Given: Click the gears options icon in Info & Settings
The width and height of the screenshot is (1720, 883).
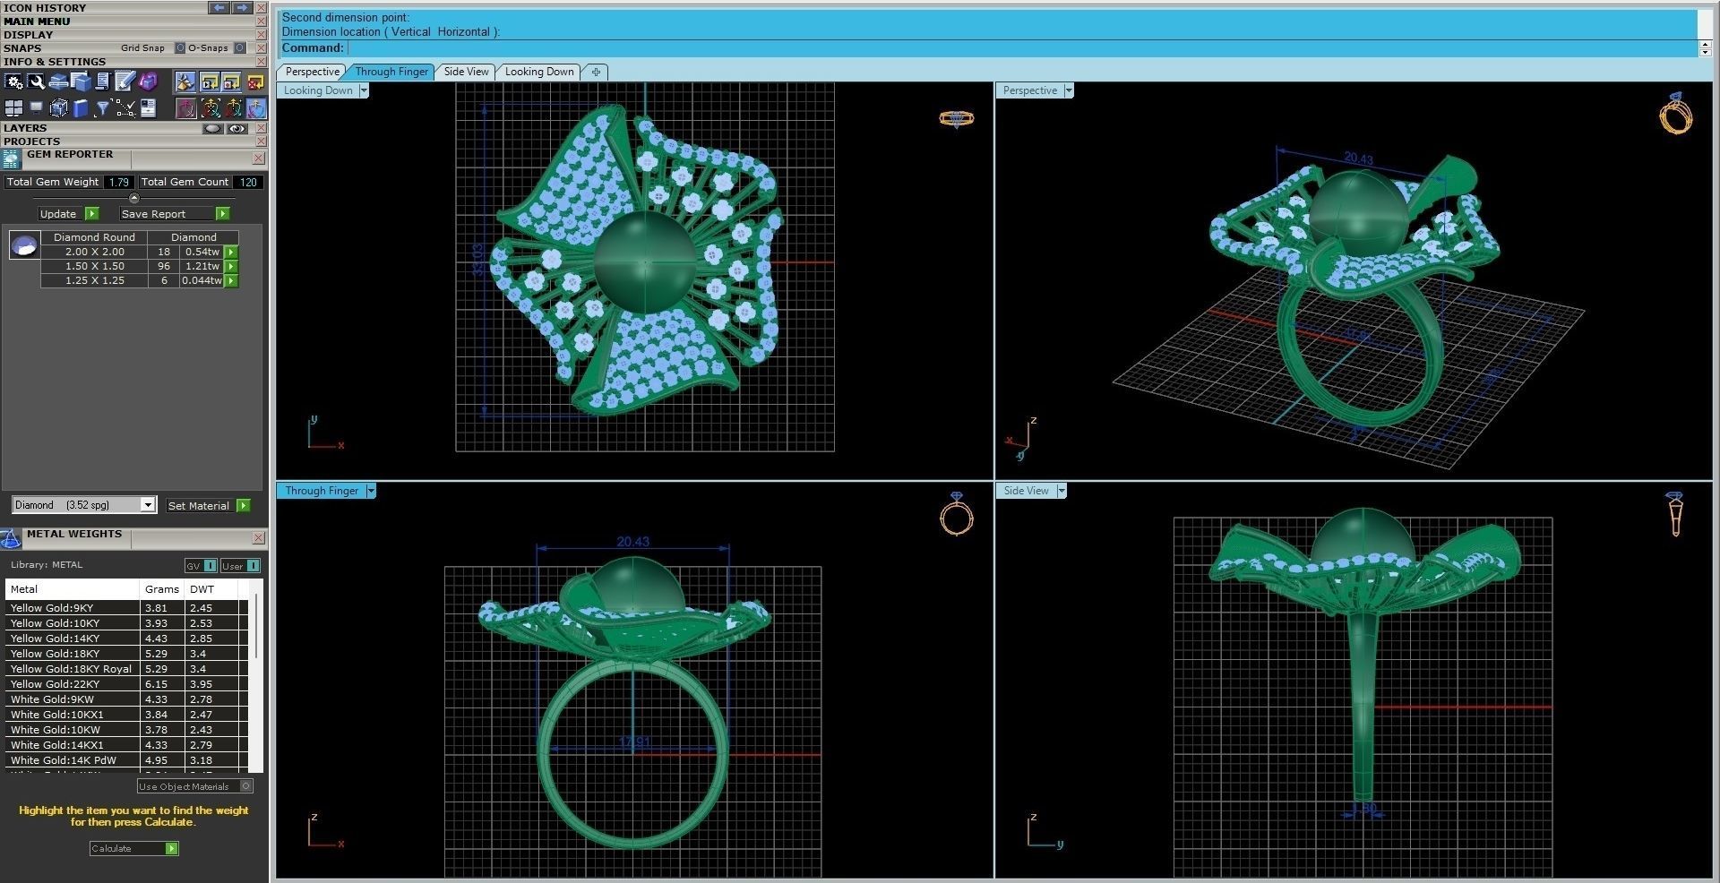Looking at the screenshot, I should pos(13,82).
